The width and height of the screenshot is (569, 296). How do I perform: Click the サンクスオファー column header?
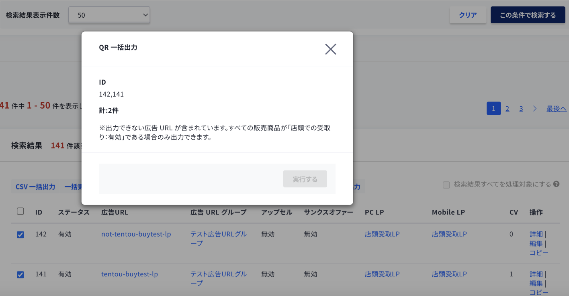[x=329, y=212]
